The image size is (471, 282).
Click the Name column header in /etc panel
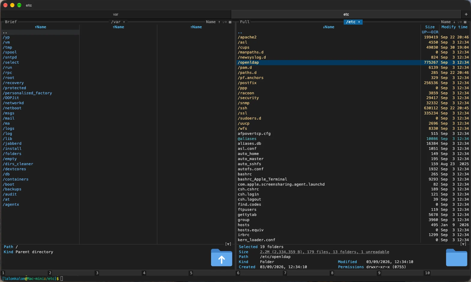tap(328, 27)
